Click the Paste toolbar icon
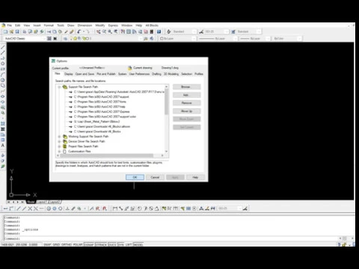 point(60,31)
